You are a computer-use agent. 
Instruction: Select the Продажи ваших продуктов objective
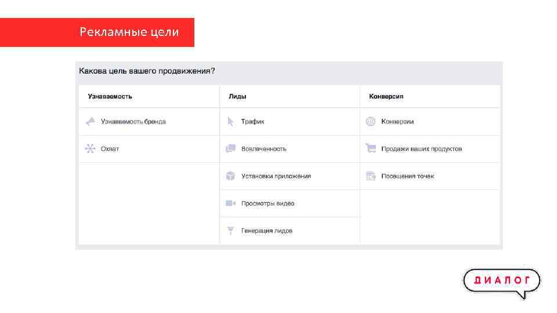pos(421,149)
